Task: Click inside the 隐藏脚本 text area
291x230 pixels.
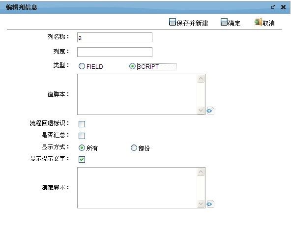Action: click(x=137, y=188)
